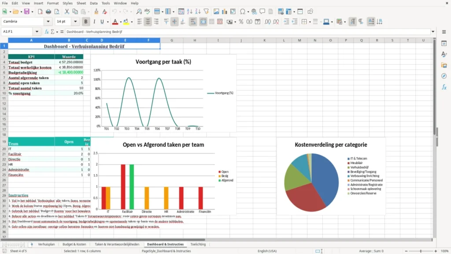Switch to Taken & Verantwoordelijkheden tab

point(117,244)
